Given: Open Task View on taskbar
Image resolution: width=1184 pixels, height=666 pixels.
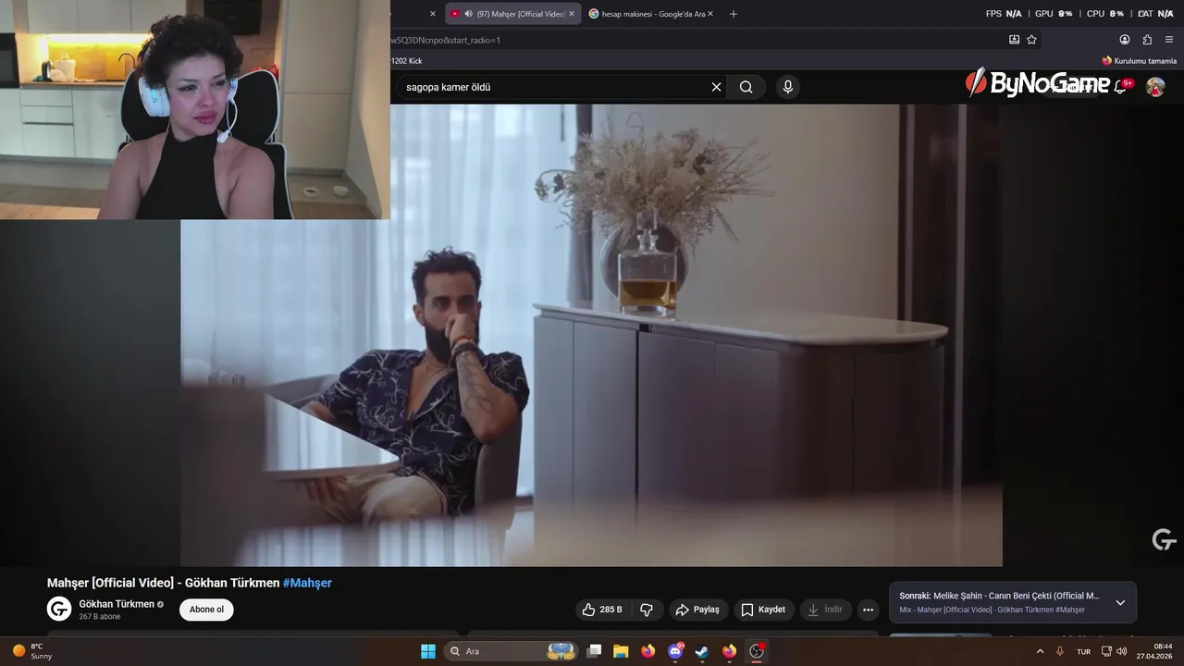Looking at the screenshot, I should point(594,651).
